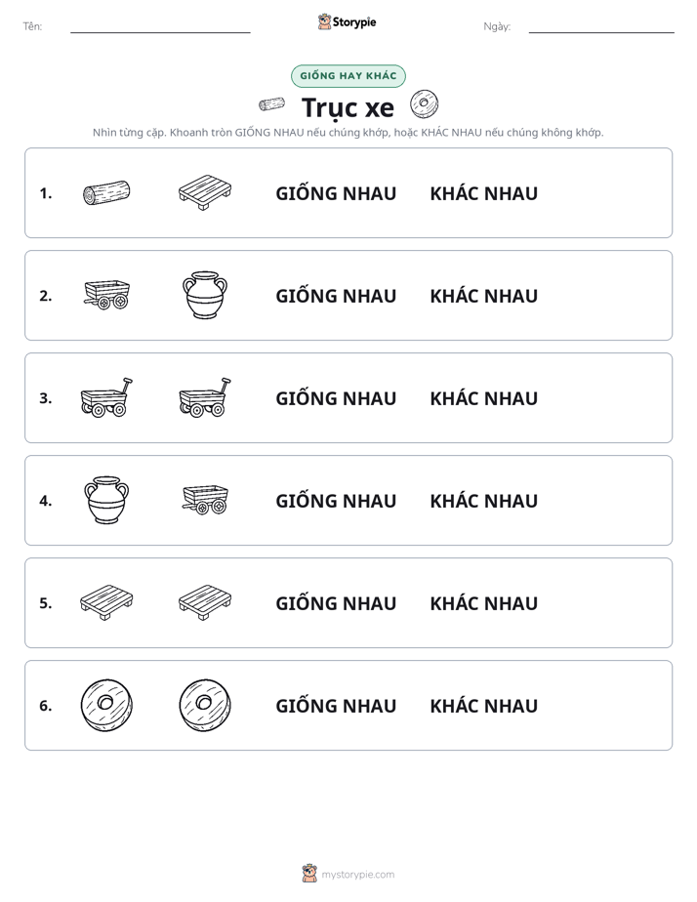Choose KHÁC NHAU for question 1

coord(483,193)
